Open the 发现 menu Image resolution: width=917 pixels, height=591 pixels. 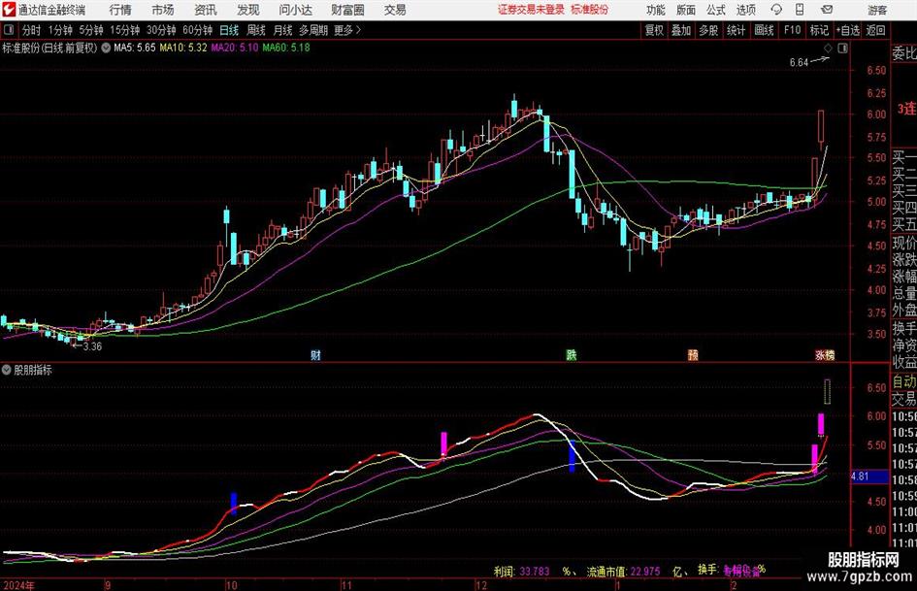tap(248, 10)
